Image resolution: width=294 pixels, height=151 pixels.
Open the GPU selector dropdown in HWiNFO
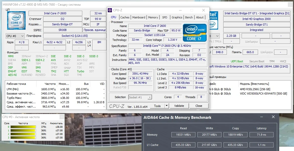point(214,36)
